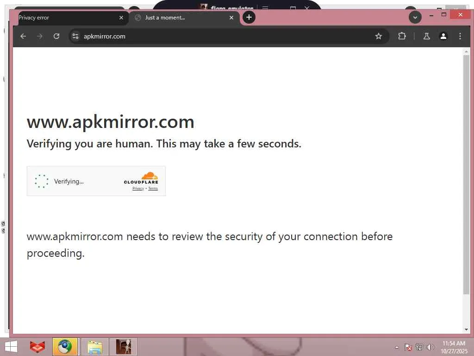The width and height of the screenshot is (474, 356).
Task: Click the disabled forward navigation arrow
Action: click(x=40, y=36)
